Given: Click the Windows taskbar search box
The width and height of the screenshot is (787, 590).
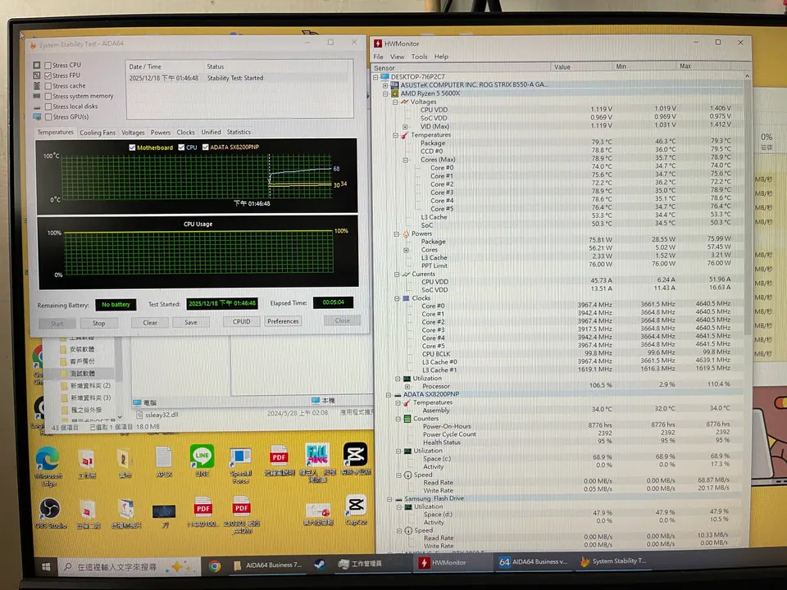Looking at the screenshot, I should (x=129, y=567).
